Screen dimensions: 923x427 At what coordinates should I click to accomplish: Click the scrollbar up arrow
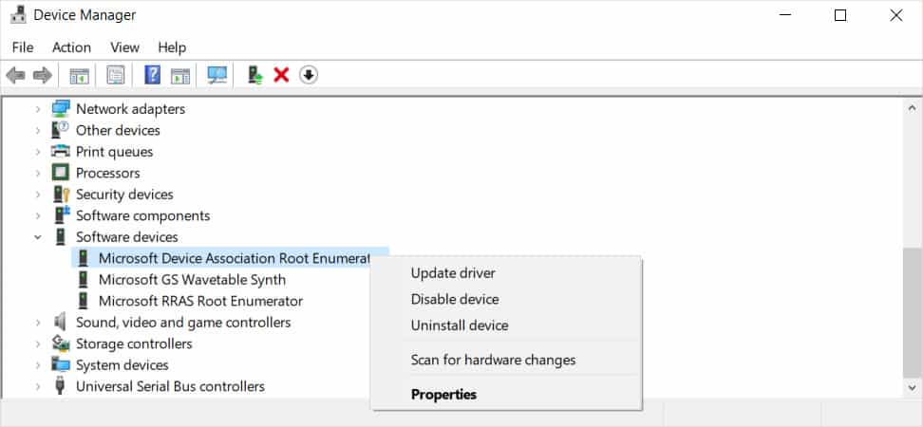[912, 108]
